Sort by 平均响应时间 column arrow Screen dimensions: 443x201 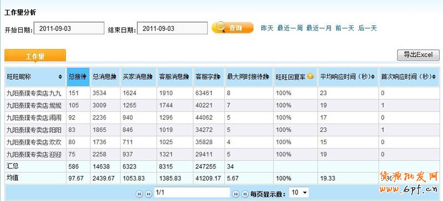click(x=373, y=77)
